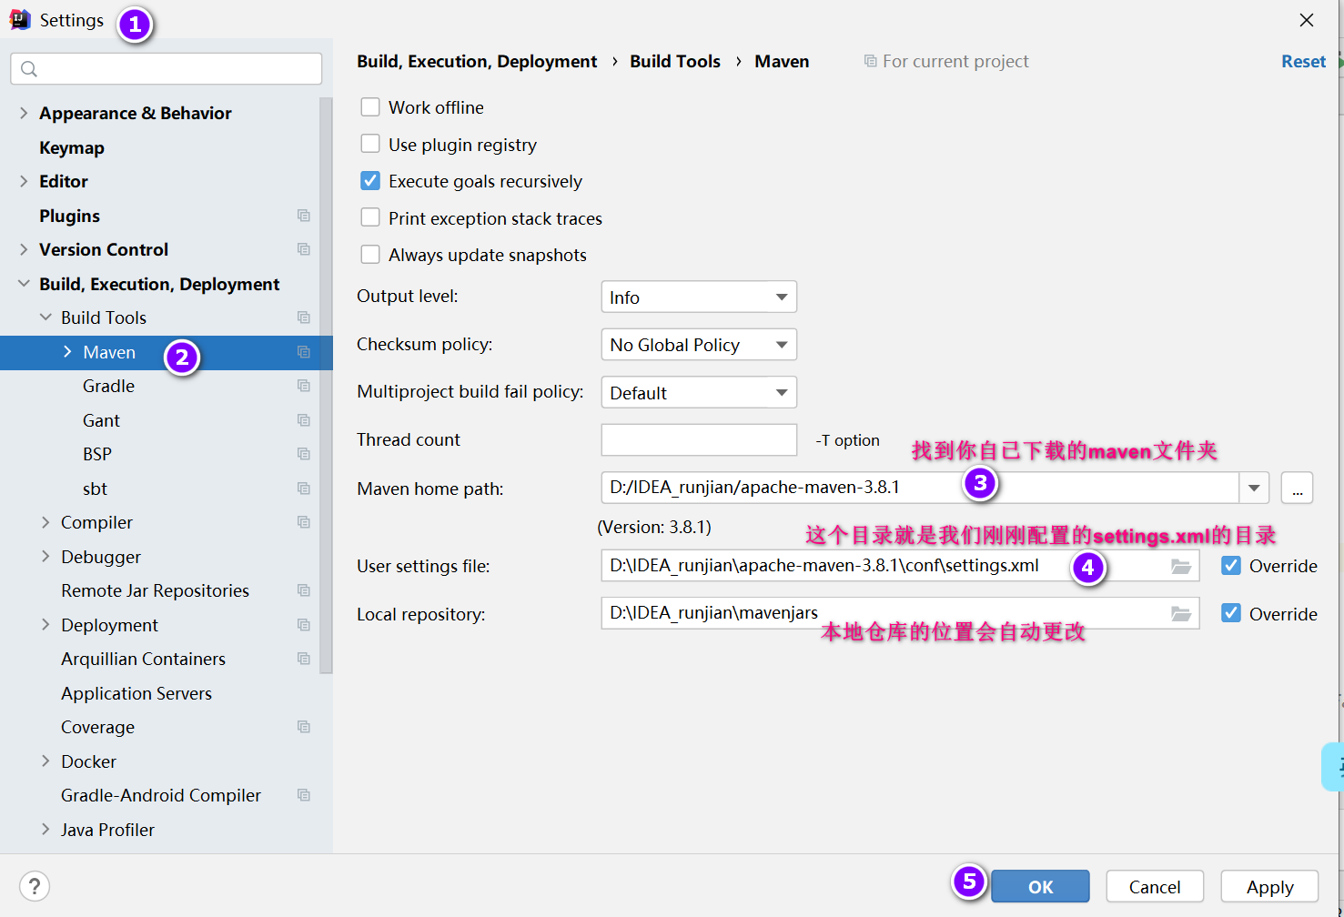Image resolution: width=1344 pixels, height=917 pixels.
Task: Open the Output level dropdown
Action: pyautogui.click(x=699, y=297)
